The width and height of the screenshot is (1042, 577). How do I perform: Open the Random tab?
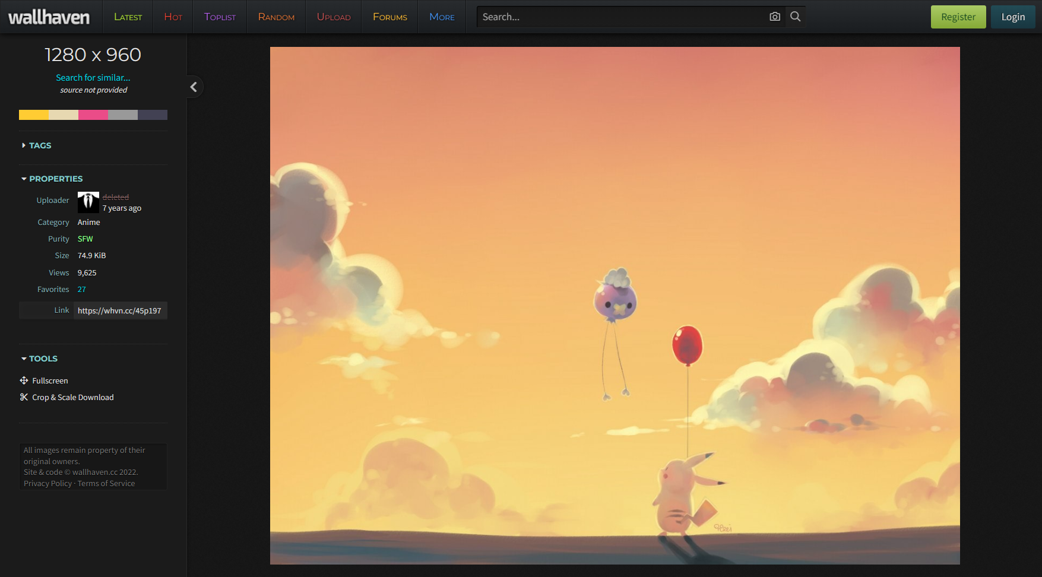click(x=276, y=17)
